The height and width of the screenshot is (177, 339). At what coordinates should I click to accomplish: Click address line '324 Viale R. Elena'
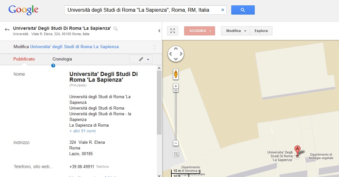(x=87, y=142)
